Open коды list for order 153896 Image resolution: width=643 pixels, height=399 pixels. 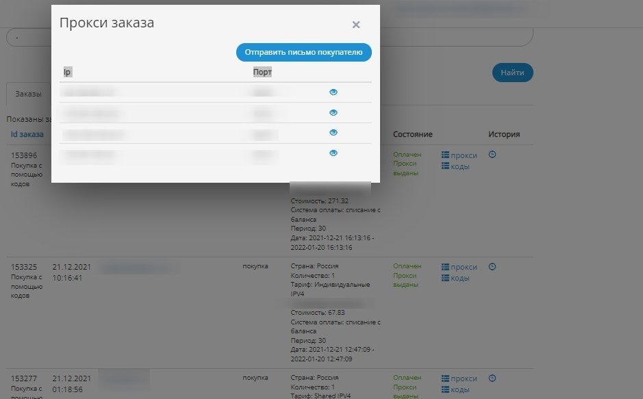455,166
